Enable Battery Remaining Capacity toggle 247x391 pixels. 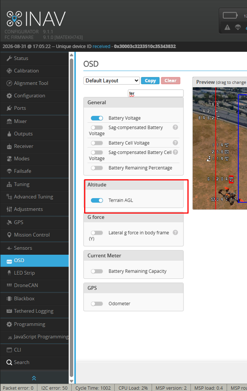(x=97, y=271)
